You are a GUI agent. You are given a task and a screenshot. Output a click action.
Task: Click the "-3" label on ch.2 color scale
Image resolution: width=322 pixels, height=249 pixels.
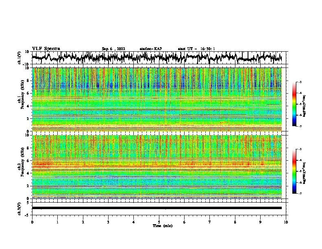click(x=300, y=149)
